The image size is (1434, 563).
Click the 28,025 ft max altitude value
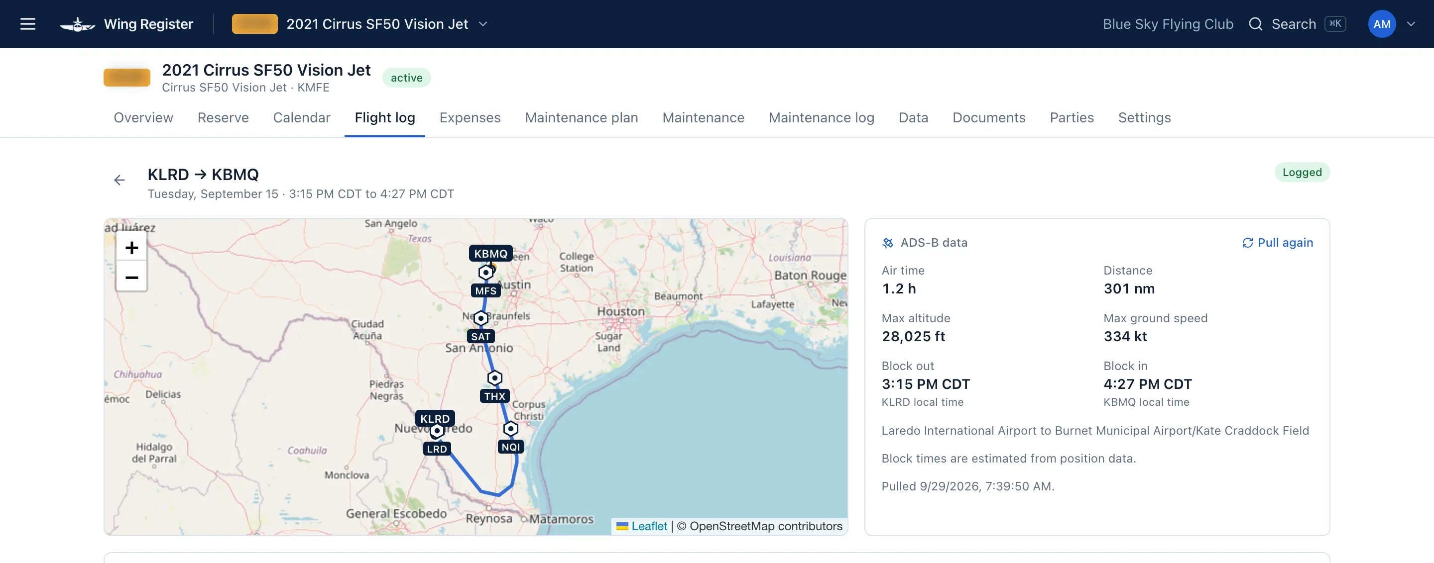click(x=913, y=337)
